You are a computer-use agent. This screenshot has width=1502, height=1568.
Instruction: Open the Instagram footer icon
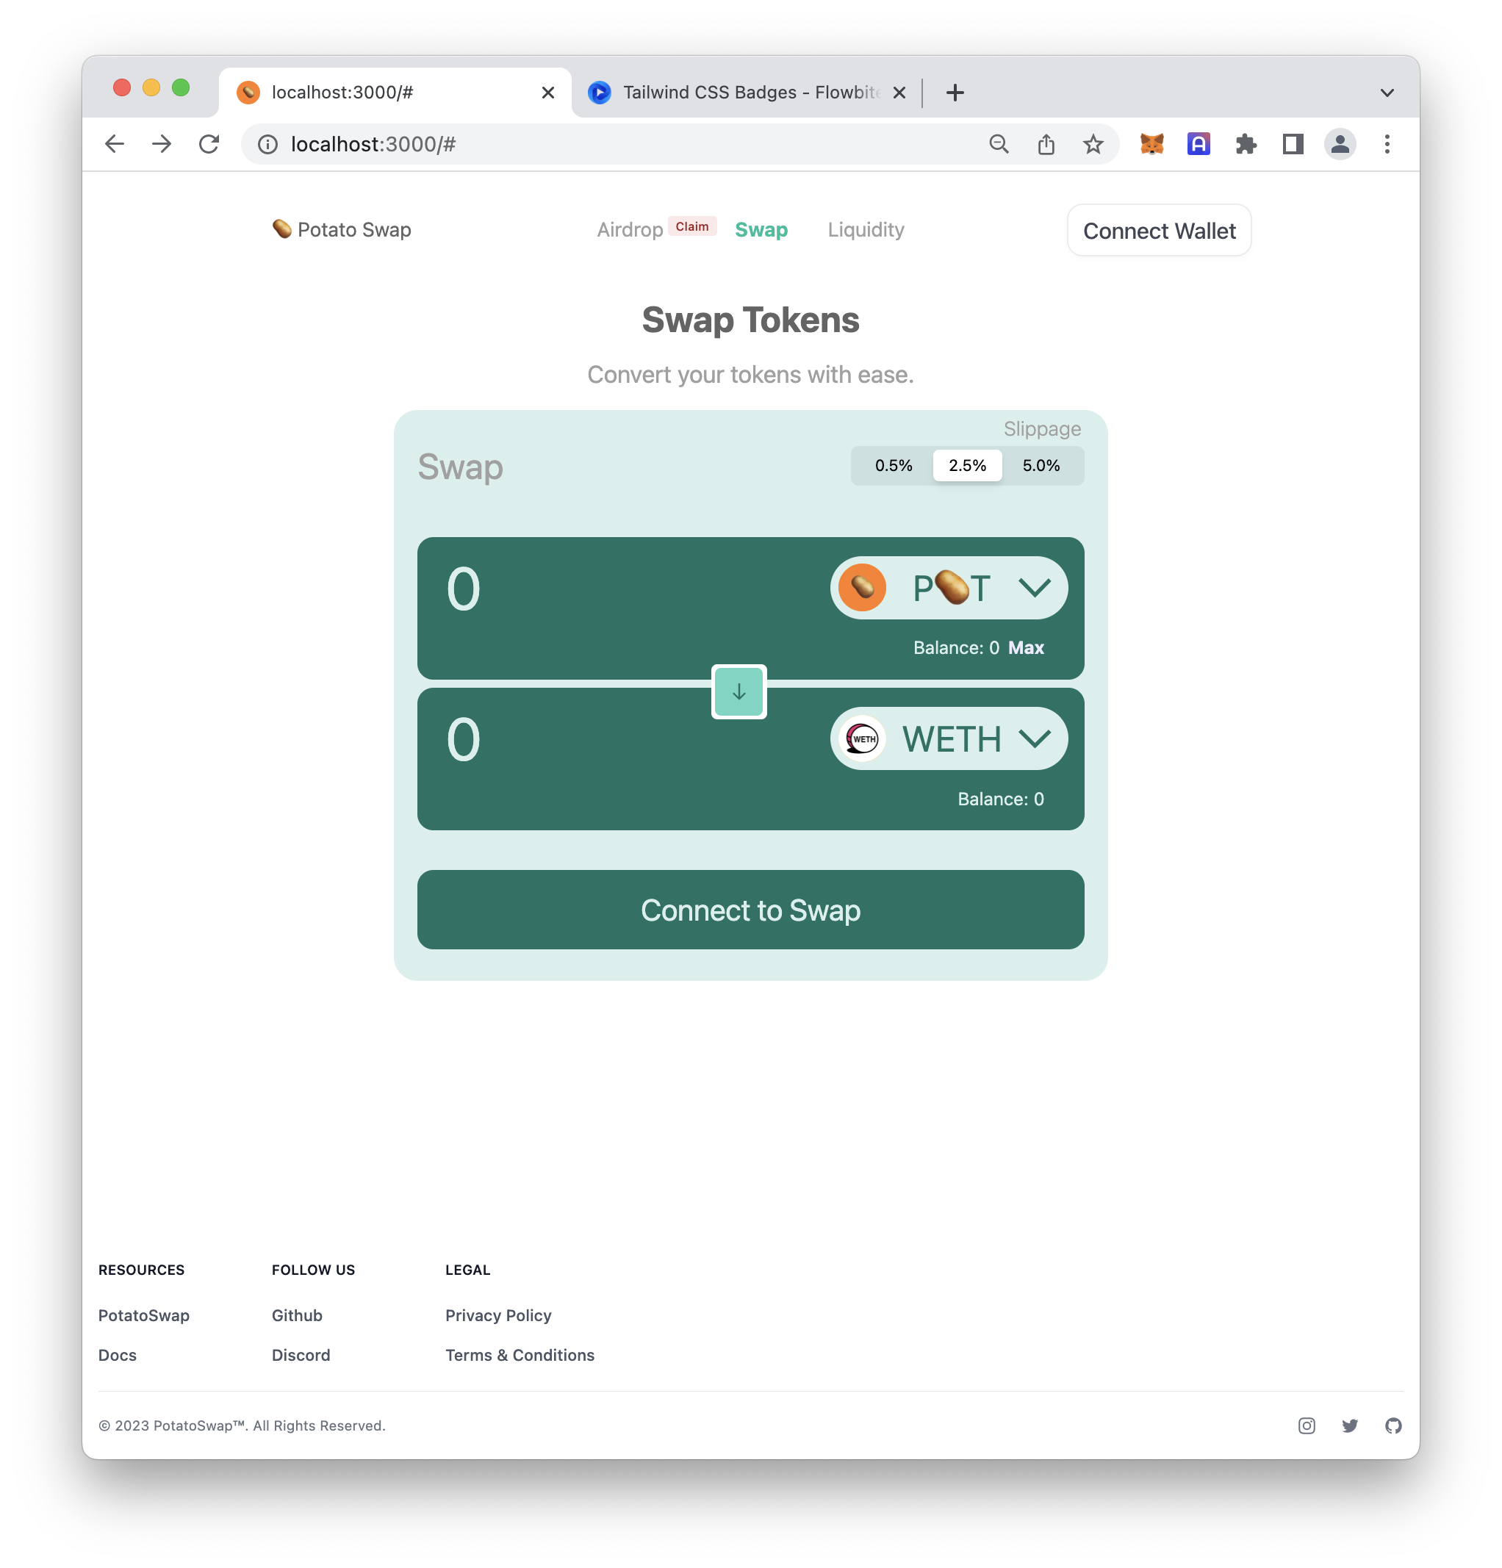pyautogui.click(x=1306, y=1425)
